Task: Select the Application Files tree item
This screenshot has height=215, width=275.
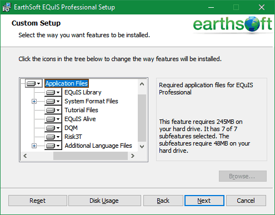Action: tap(67, 83)
